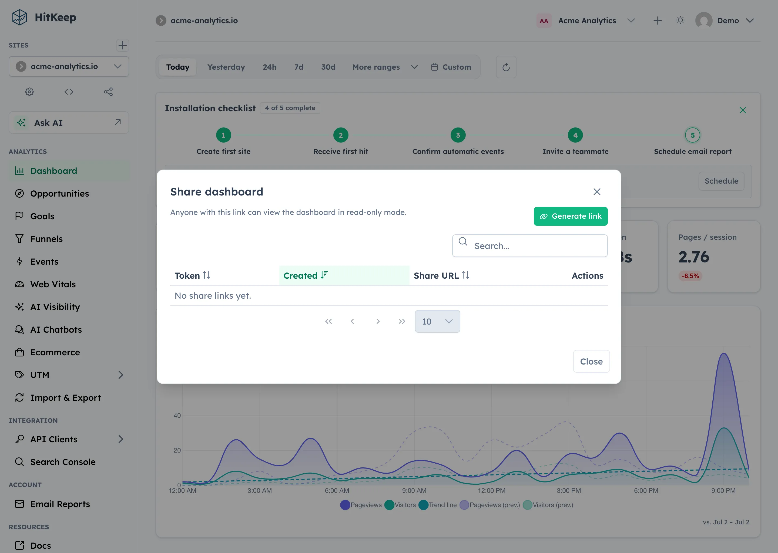Open Docs link in sidebar
This screenshot has width=778, height=553.
coord(69,545)
